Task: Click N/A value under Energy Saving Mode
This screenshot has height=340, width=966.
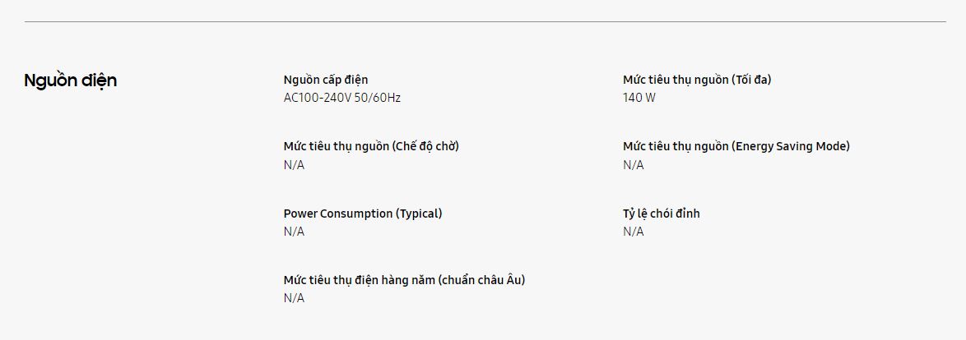Action: point(634,165)
